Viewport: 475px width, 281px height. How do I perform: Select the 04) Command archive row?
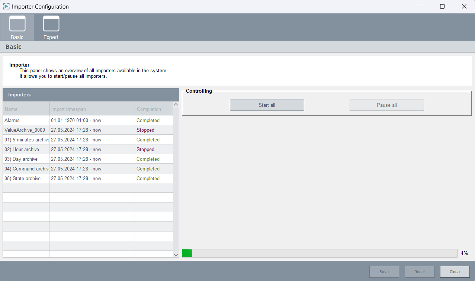coord(26,169)
